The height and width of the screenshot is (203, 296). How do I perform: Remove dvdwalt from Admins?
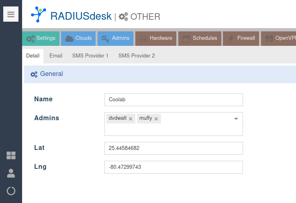click(x=131, y=119)
